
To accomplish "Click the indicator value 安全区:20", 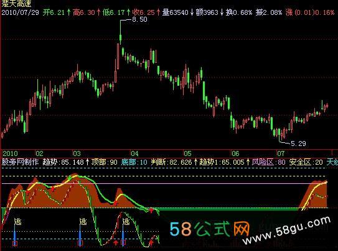I will coord(306,162).
